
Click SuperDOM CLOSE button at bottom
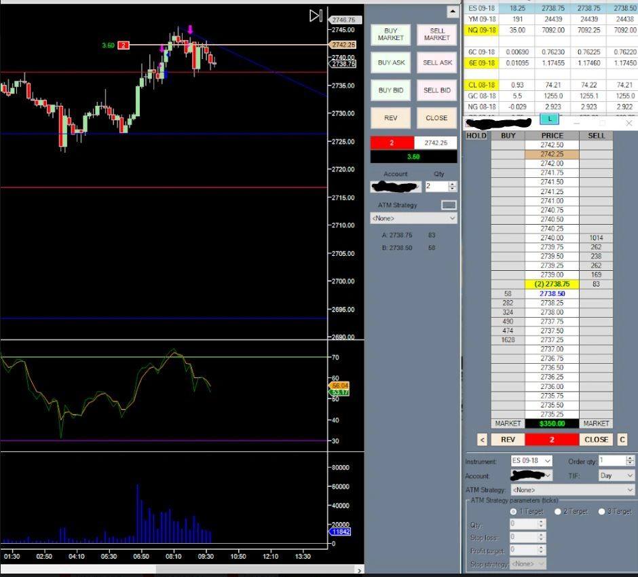coord(596,439)
